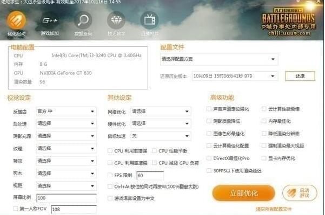The width and height of the screenshot is (325, 215).
Task: Click the 清空所有配置文件 link
Action: pyautogui.click(x=274, y=209)
